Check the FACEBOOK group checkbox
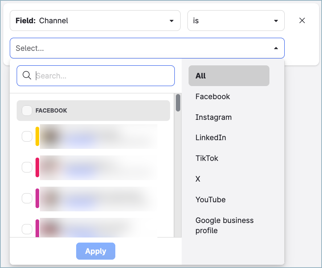This screenshot has height=268, width=322. coord(27,110)
